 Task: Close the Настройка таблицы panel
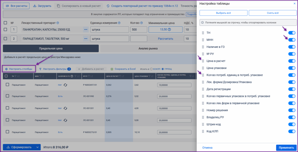click(295, 3)
